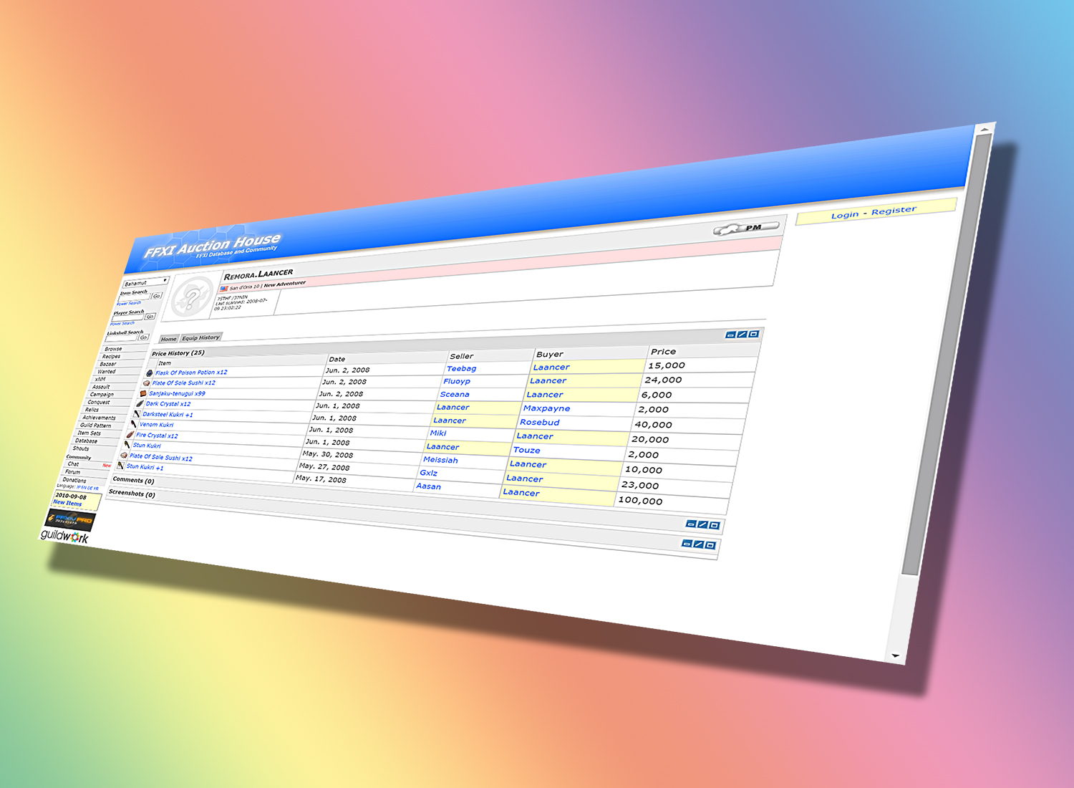
Task: Open the Bahamut server dropdown
Action: click(145, 282)
